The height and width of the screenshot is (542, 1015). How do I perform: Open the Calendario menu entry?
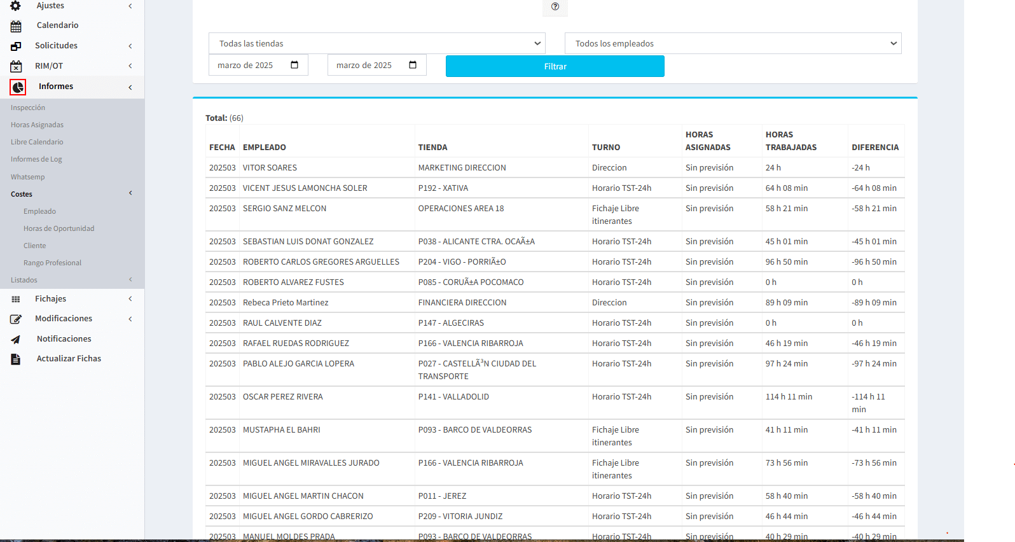(x=57, y=25)
